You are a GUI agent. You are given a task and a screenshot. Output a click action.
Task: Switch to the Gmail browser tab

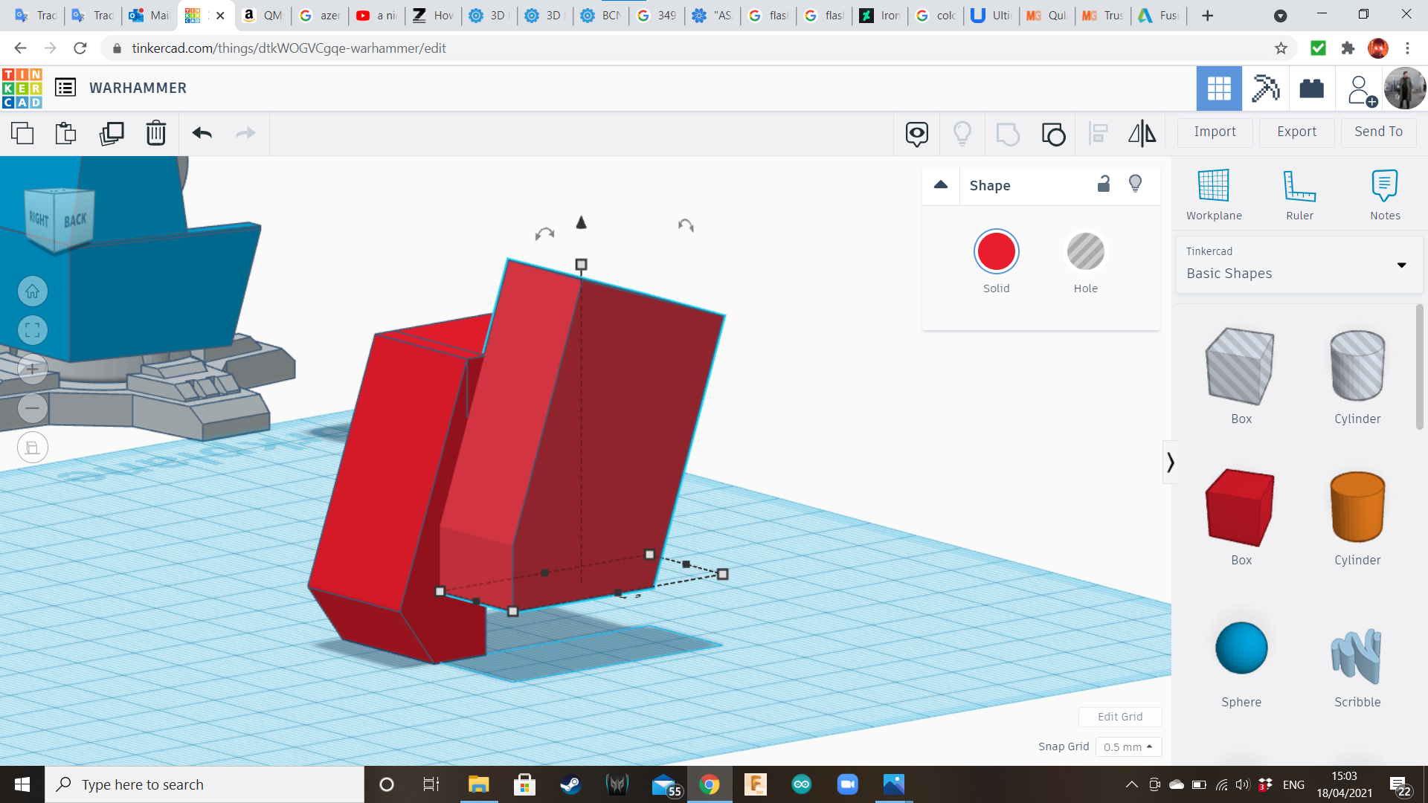tap(149, 15)
